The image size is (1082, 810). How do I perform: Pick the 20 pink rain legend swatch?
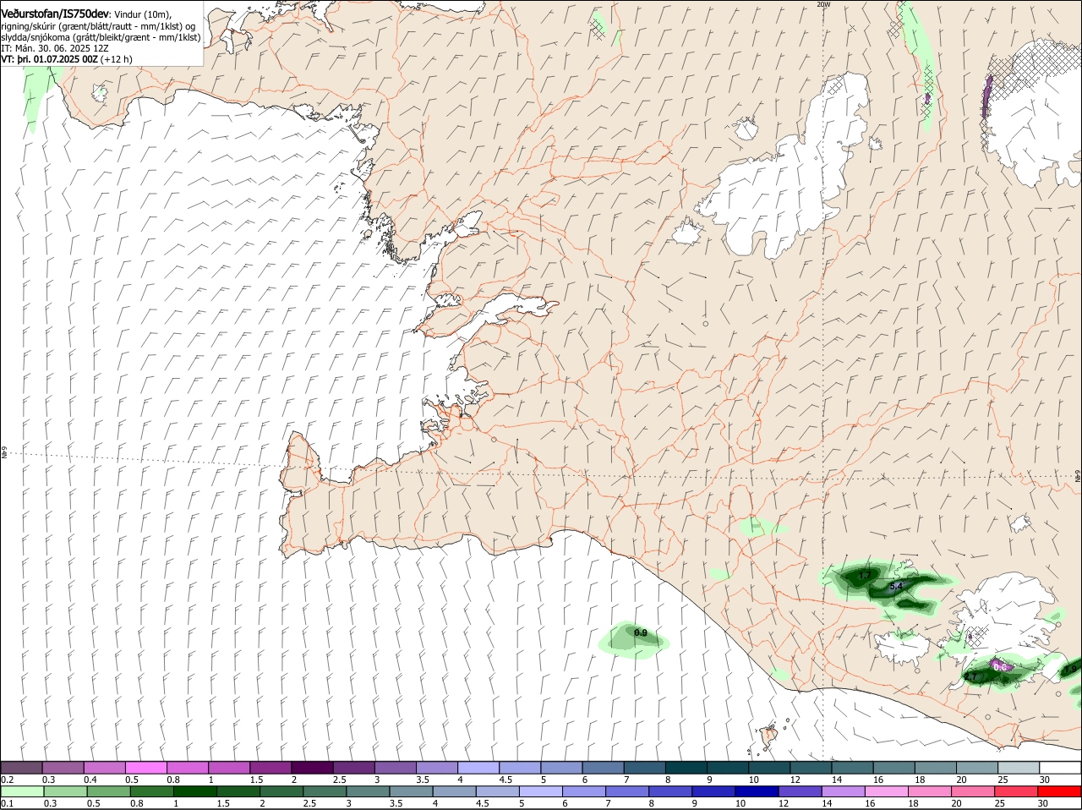click(973, 791)
